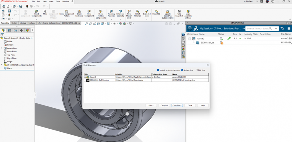This screenshot has height=142, width=292.
Task: Collapse the ribbon with the up chevron
Action: click(290, 19)
